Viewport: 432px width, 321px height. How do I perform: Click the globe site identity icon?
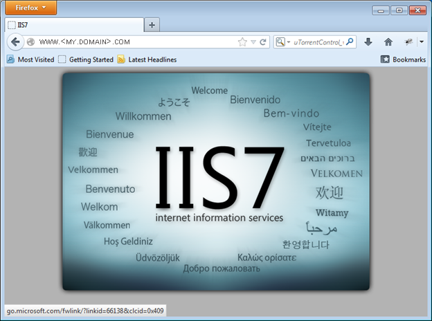30,42
